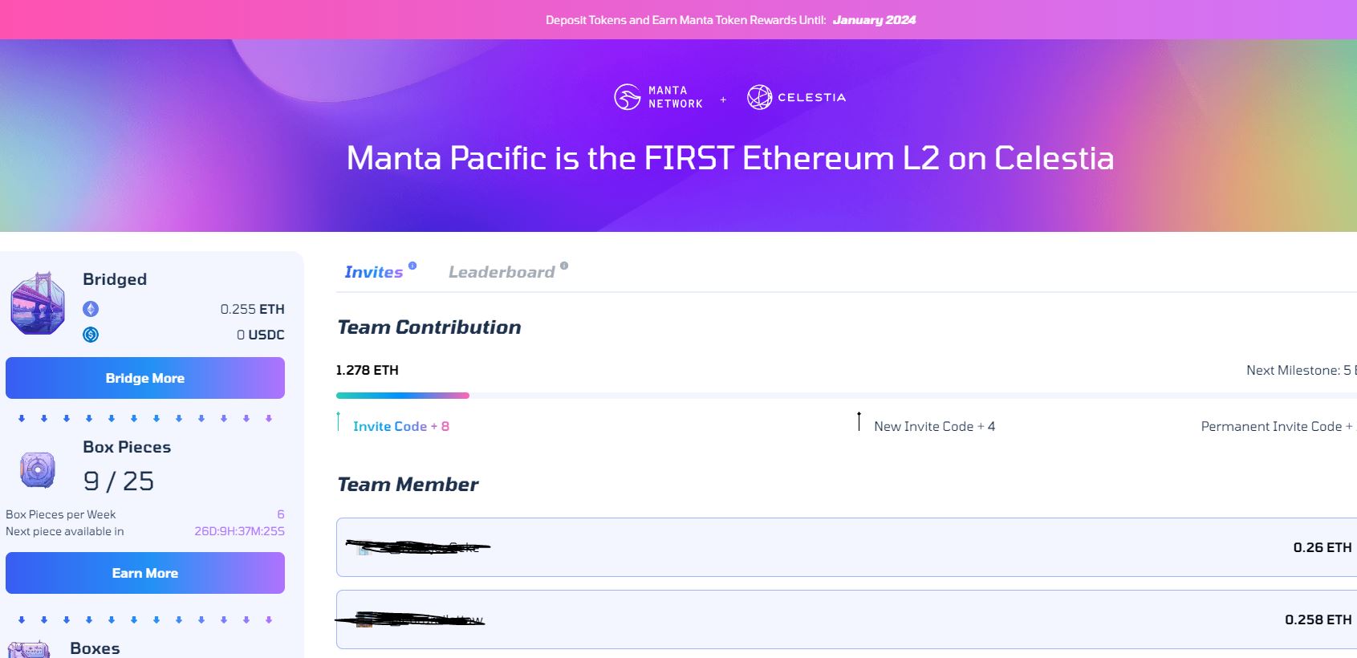Click the Bridged bridge illustration icon
Image resolution: width=1357 pixels, height=658 pixels.
pos(38,303)
